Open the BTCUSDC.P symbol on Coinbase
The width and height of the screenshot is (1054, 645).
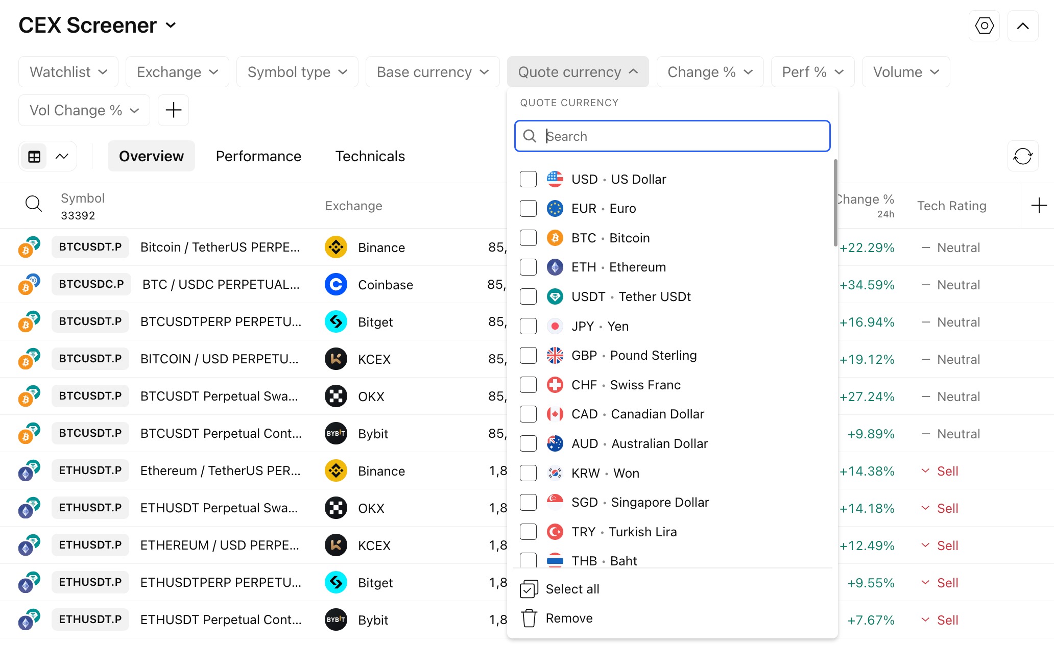click(91, 284)
